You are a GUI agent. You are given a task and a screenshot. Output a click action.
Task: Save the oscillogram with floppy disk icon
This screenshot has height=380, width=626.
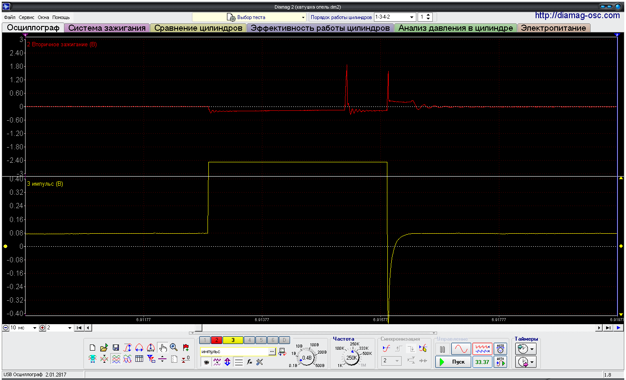click(116, 348)
